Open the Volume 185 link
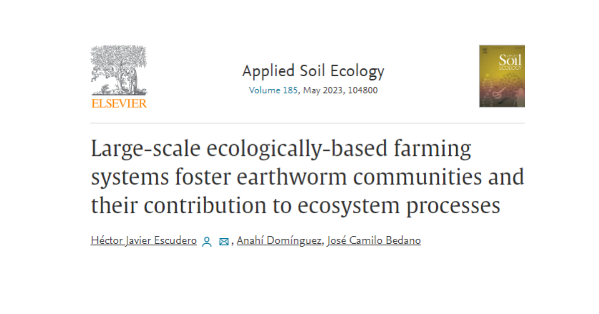The image size is (599, 314). click(273, 91)
